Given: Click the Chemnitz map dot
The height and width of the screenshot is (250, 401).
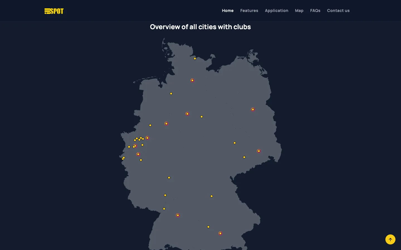Looking at the screenshot, I should click(244, 157).
